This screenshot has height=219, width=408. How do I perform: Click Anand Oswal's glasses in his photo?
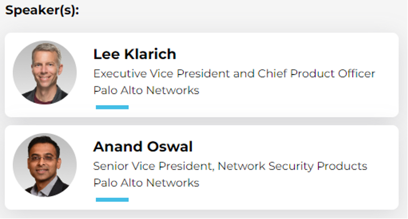(43, 158)
